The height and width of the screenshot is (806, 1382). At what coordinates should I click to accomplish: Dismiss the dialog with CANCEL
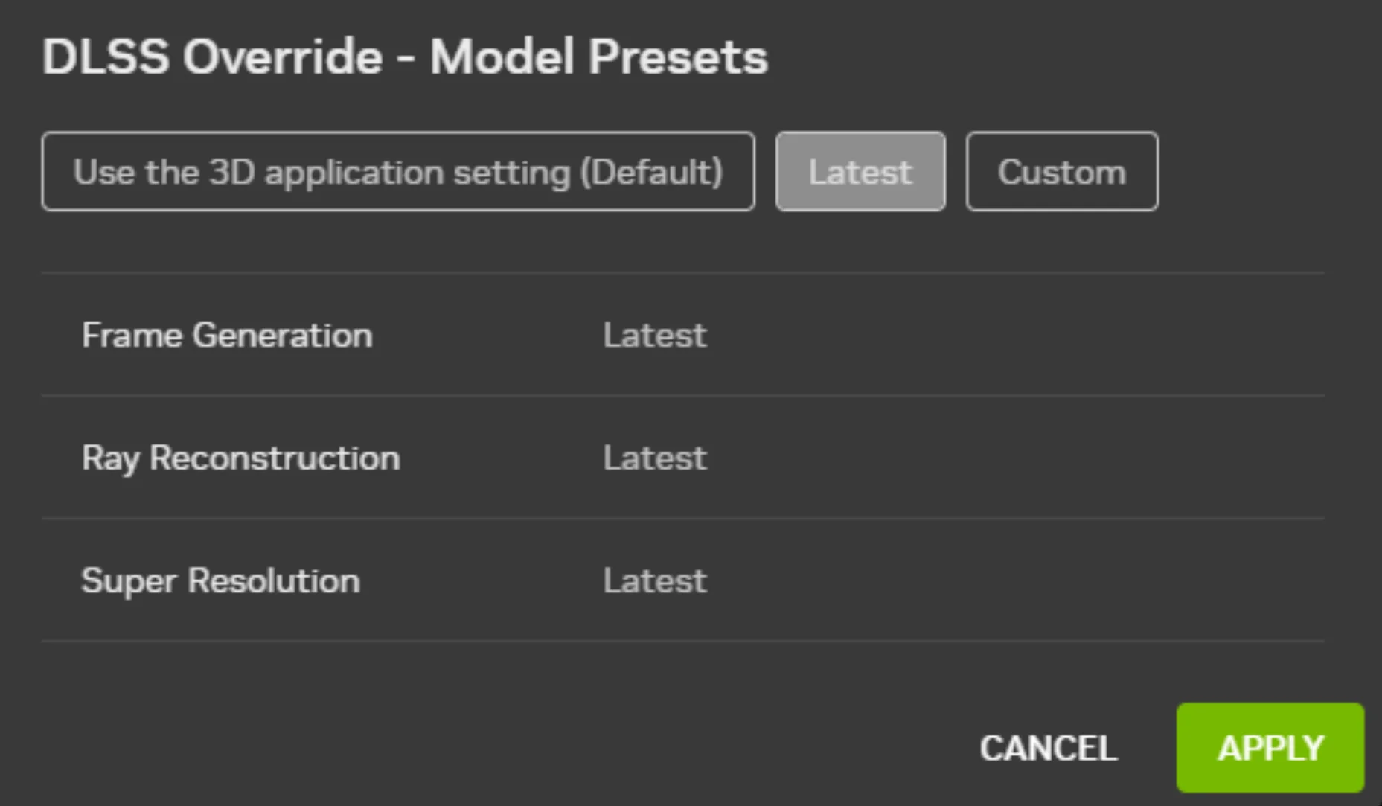[1048, 748]
